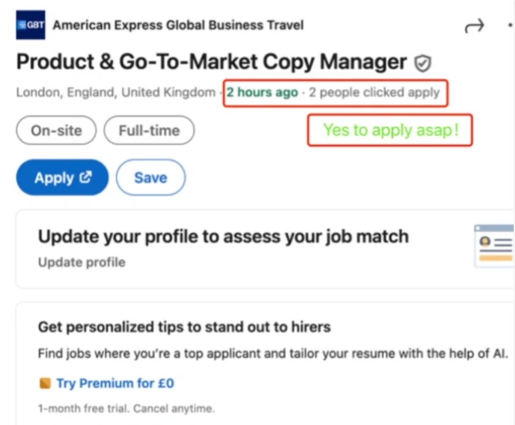
Task: Save this job posting
Action: point(151,178)
